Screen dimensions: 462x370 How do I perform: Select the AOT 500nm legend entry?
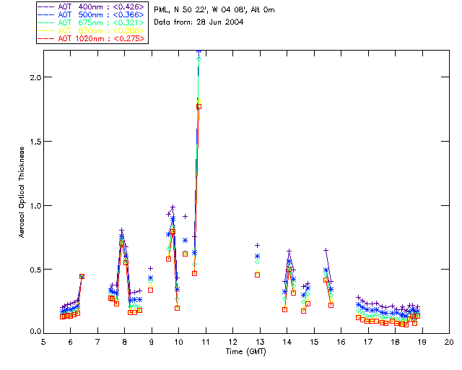tap(101, 14)
